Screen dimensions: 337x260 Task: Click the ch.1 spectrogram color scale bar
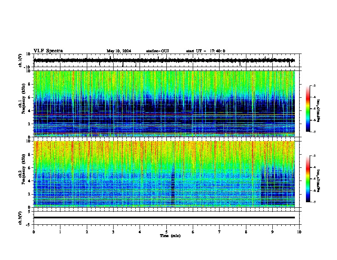pyautogui.click(x=308, y=109)
